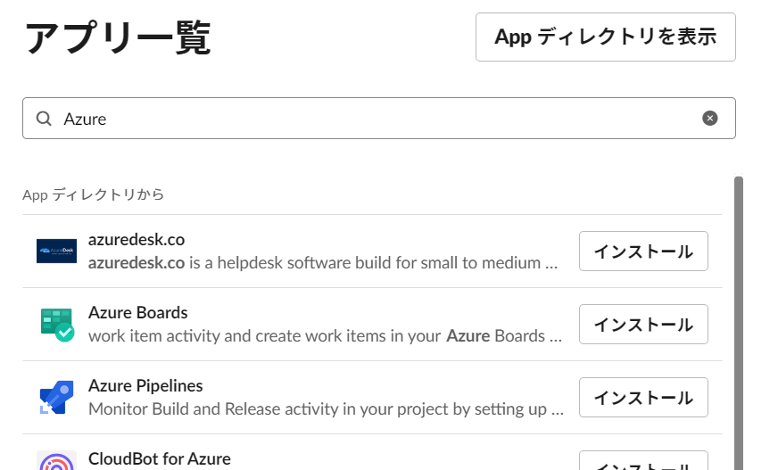
Task: Click the Monitor Build and Release description
Action: pyautogui.click(x=326, y=409)
